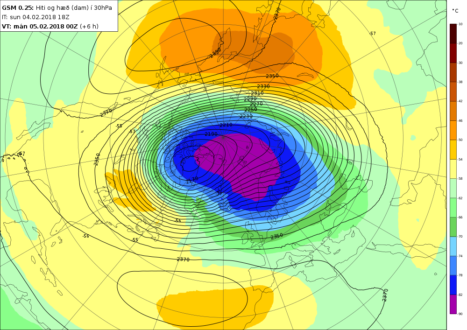Click the map title 'GSM 0.25: Hiti og hæð (dam) í 30hPa'
Image resolution: width=467 pixels, height=330 pixels.
(x=57, y=8)
